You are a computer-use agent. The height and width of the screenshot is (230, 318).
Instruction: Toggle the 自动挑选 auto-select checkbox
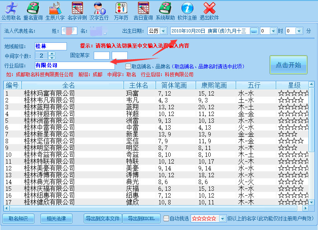point(166,218)
